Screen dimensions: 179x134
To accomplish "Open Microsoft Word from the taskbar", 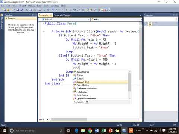I will (97, 131).
